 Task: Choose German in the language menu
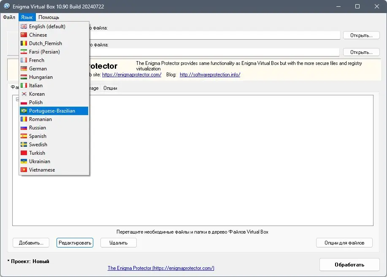point(54,69)
